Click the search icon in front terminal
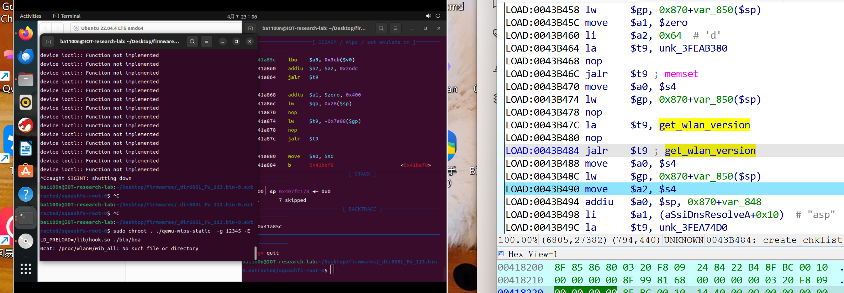This screenshot has width=844, height=293. point(192,42)
